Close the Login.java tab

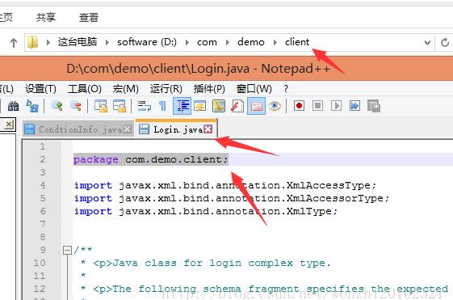tap(208, 129)
